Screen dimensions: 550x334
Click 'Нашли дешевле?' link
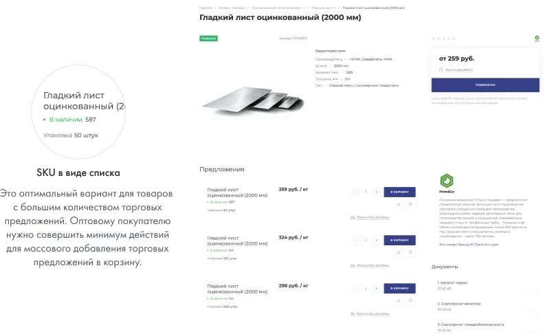click(459, 69)
